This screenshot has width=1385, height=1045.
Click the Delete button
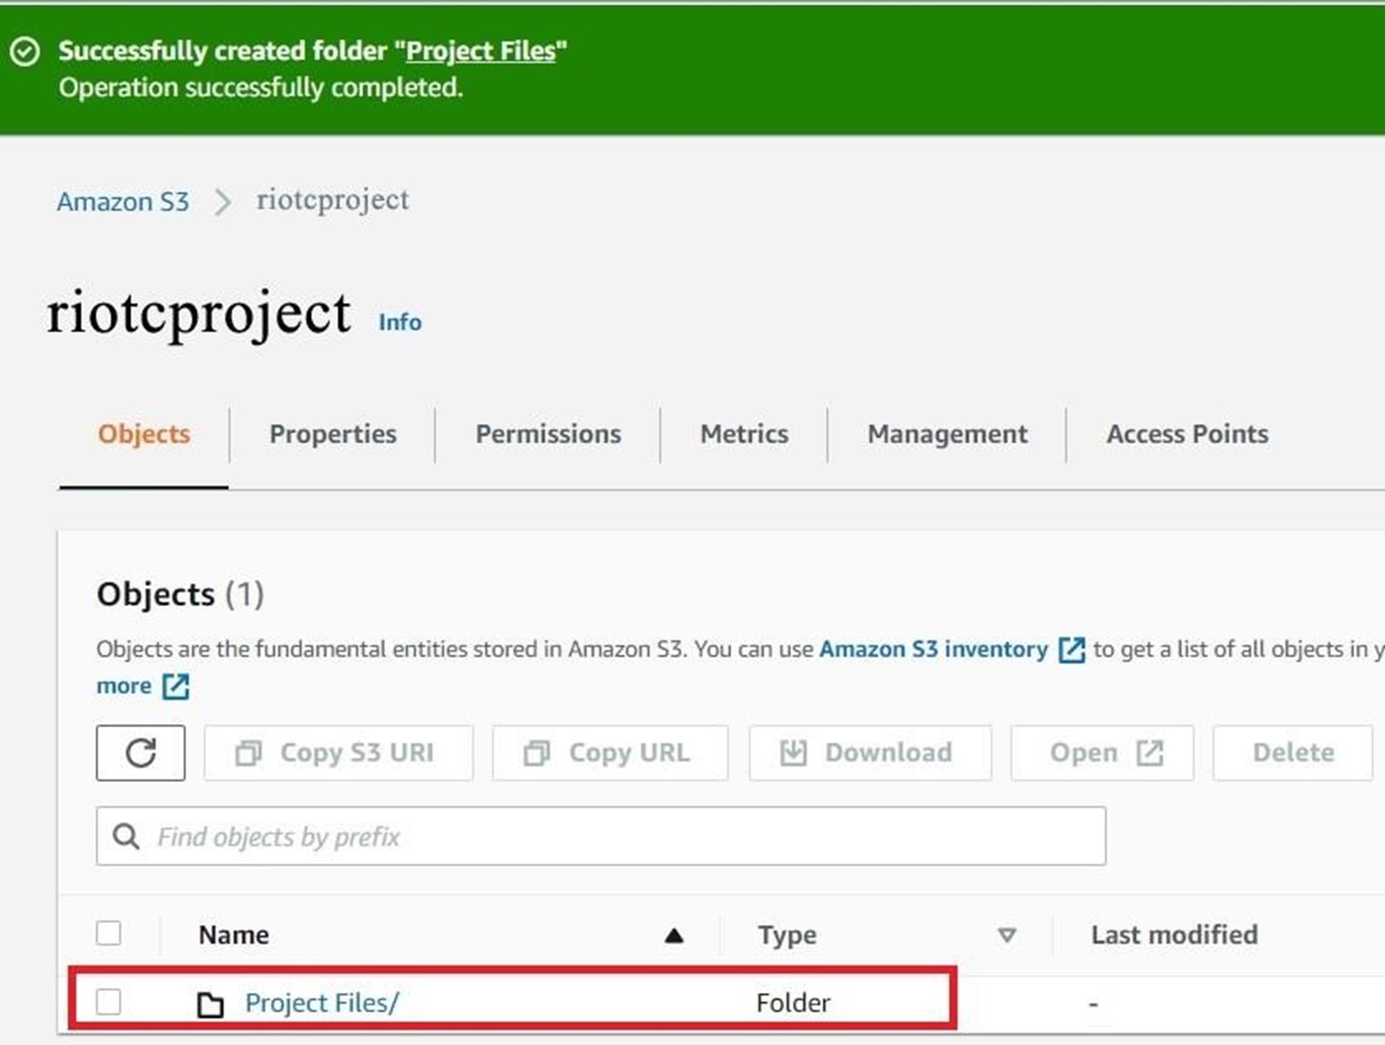click(1293, 753)
